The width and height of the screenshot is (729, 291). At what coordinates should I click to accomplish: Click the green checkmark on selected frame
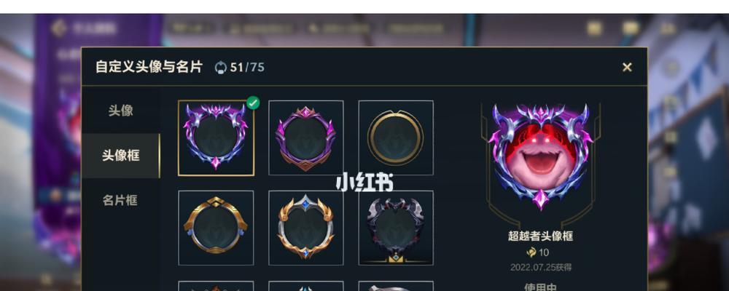[x=253, y=103]
